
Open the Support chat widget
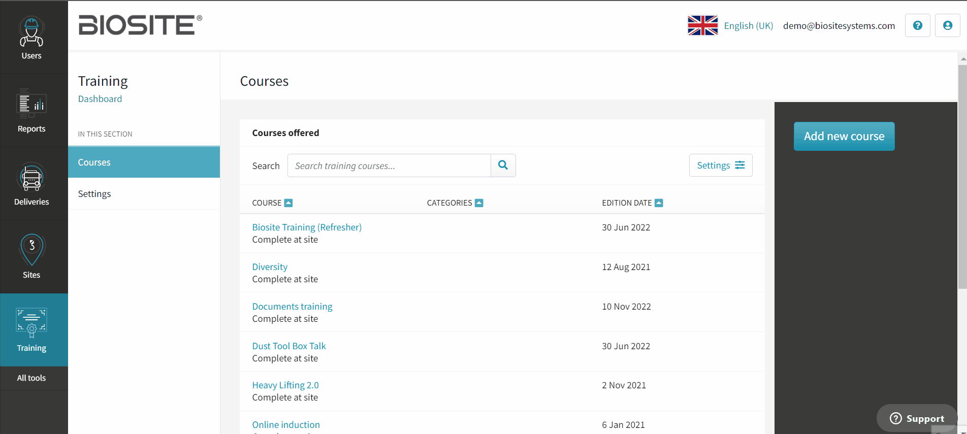917,418
